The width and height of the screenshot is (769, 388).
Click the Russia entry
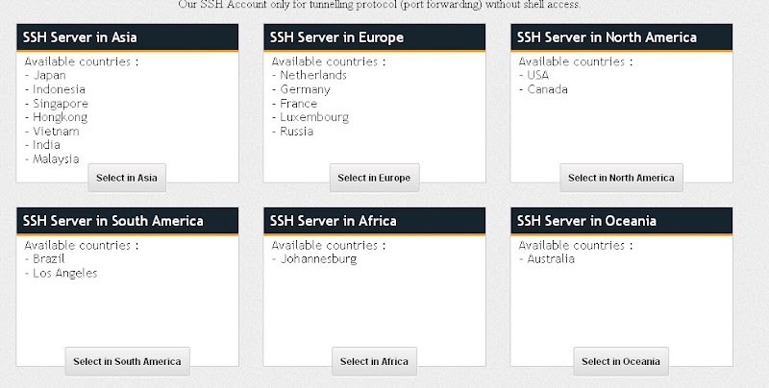[x=297, y=132]
